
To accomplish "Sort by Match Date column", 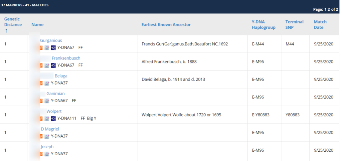I will (x=320, y=25).
